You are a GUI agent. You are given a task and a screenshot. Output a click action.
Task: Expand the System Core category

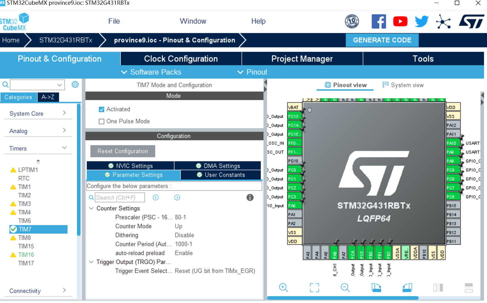(38, 113)
